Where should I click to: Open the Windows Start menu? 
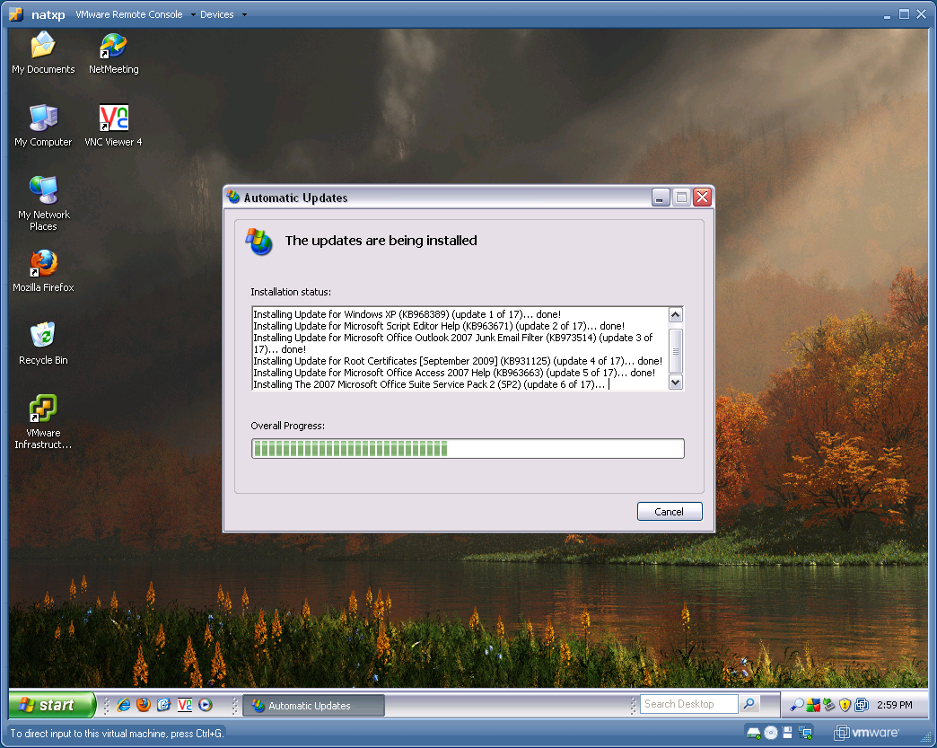coord(52,705)
